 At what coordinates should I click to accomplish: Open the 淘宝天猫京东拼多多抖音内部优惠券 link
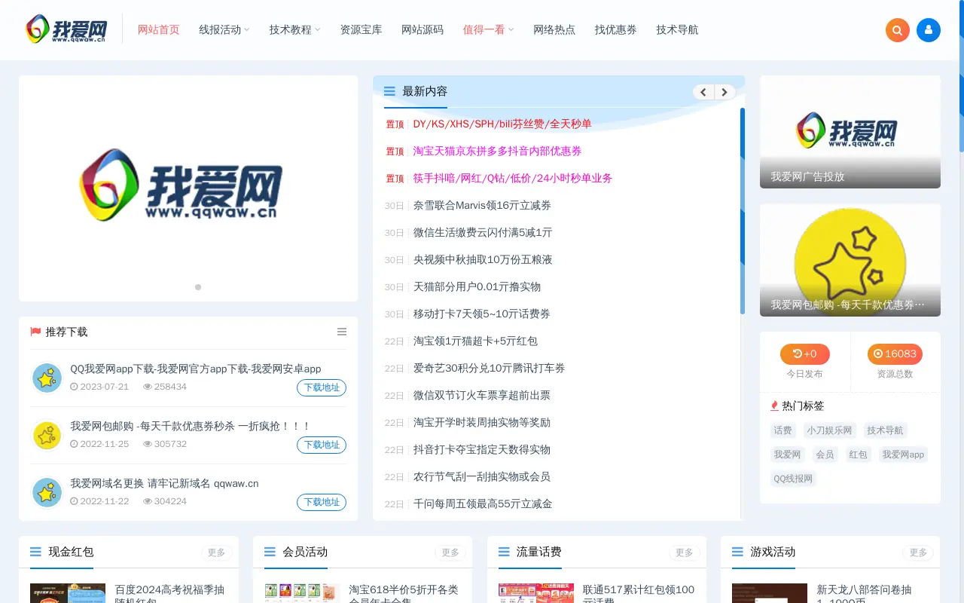(x=497, y=151)
